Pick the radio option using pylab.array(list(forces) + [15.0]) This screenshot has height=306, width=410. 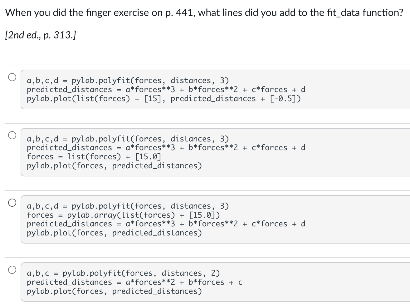pos(12,203)
